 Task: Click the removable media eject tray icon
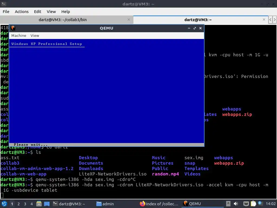(228, 204)
